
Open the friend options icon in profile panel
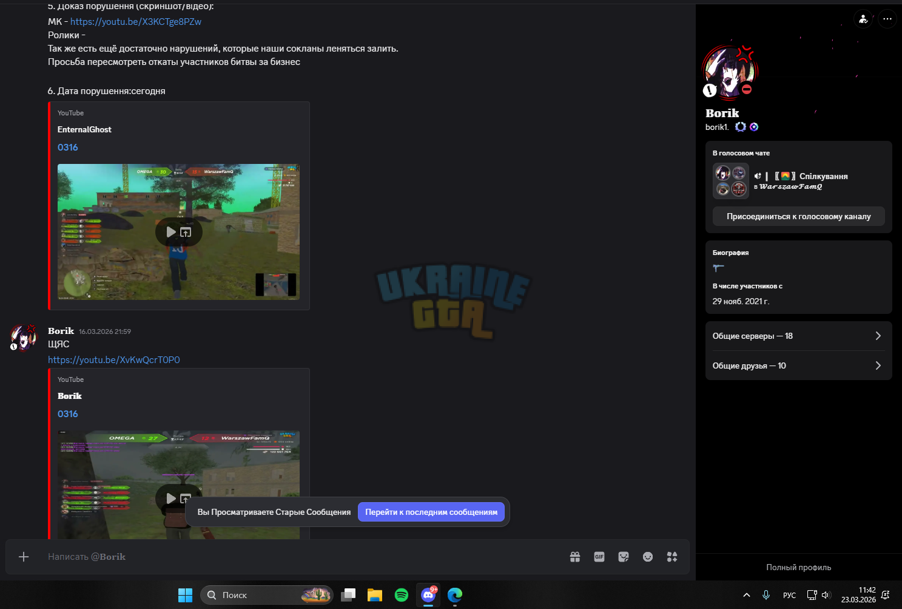coord(863,19)
